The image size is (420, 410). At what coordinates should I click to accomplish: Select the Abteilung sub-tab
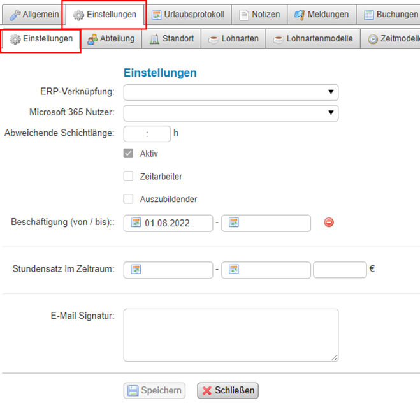pyautogui.click(x=112, y=39)
